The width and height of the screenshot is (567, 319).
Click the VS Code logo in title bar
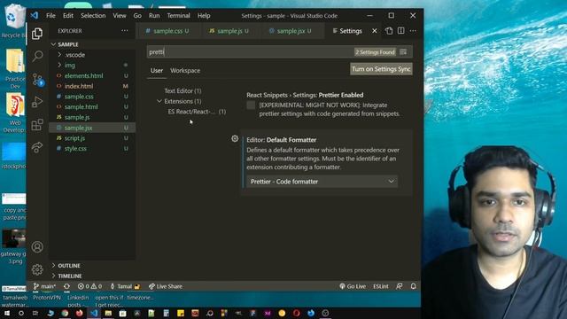coord(35,16)
